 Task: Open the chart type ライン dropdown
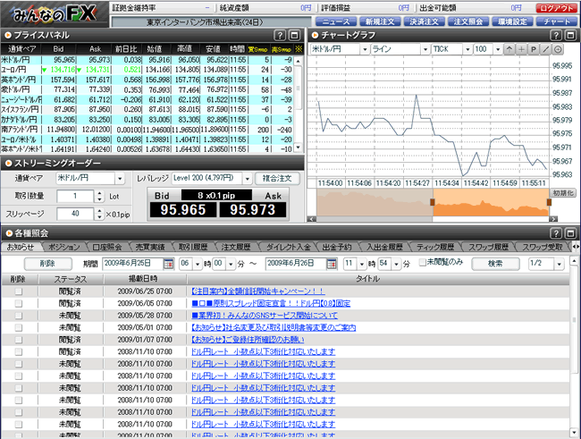(425, 49)
